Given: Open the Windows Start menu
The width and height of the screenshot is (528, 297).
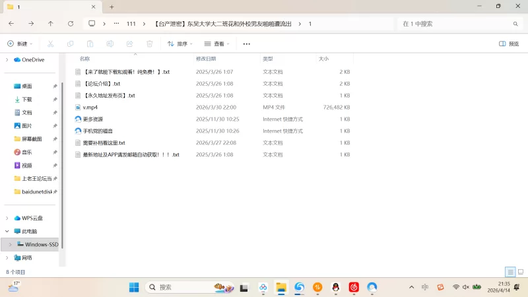Looking at the screenshot, I should pyautogui.click(x=134, y=287).
